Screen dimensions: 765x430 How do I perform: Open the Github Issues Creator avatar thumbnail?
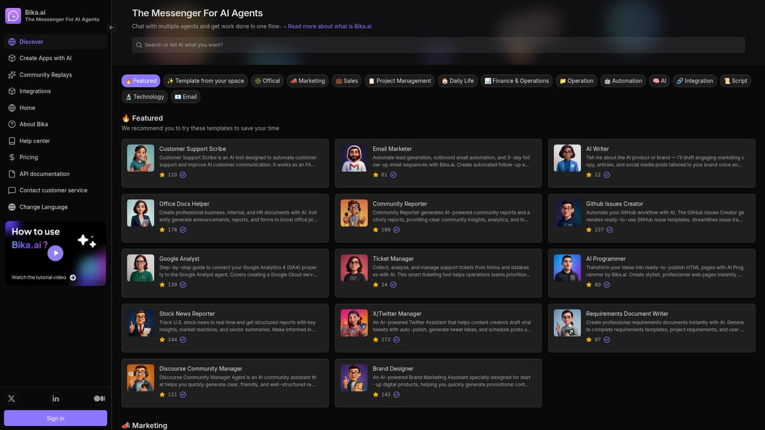coord(567,213)
